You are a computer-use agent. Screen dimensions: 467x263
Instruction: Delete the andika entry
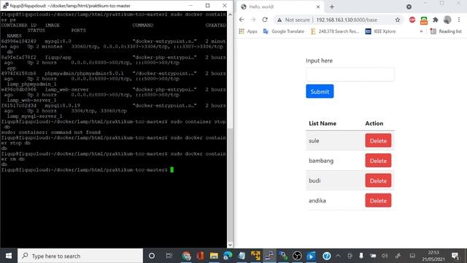378,201
